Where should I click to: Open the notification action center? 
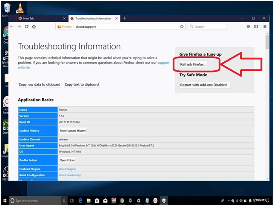(267, 201)
